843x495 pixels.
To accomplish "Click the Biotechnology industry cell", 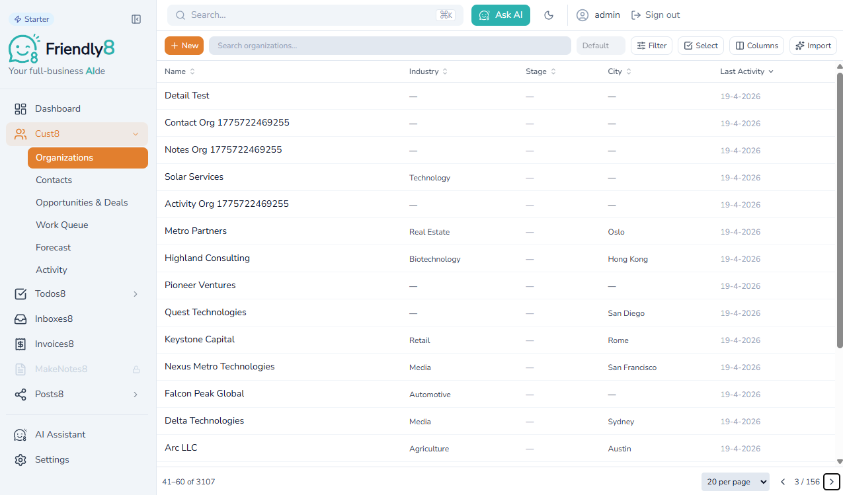I will (434, 259).
